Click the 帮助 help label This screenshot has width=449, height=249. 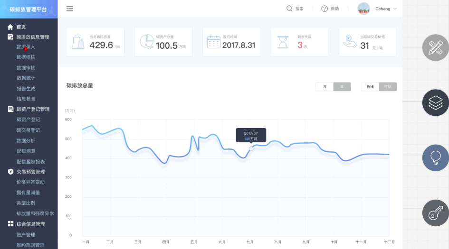pyautogui.click(x=335, y=9)
